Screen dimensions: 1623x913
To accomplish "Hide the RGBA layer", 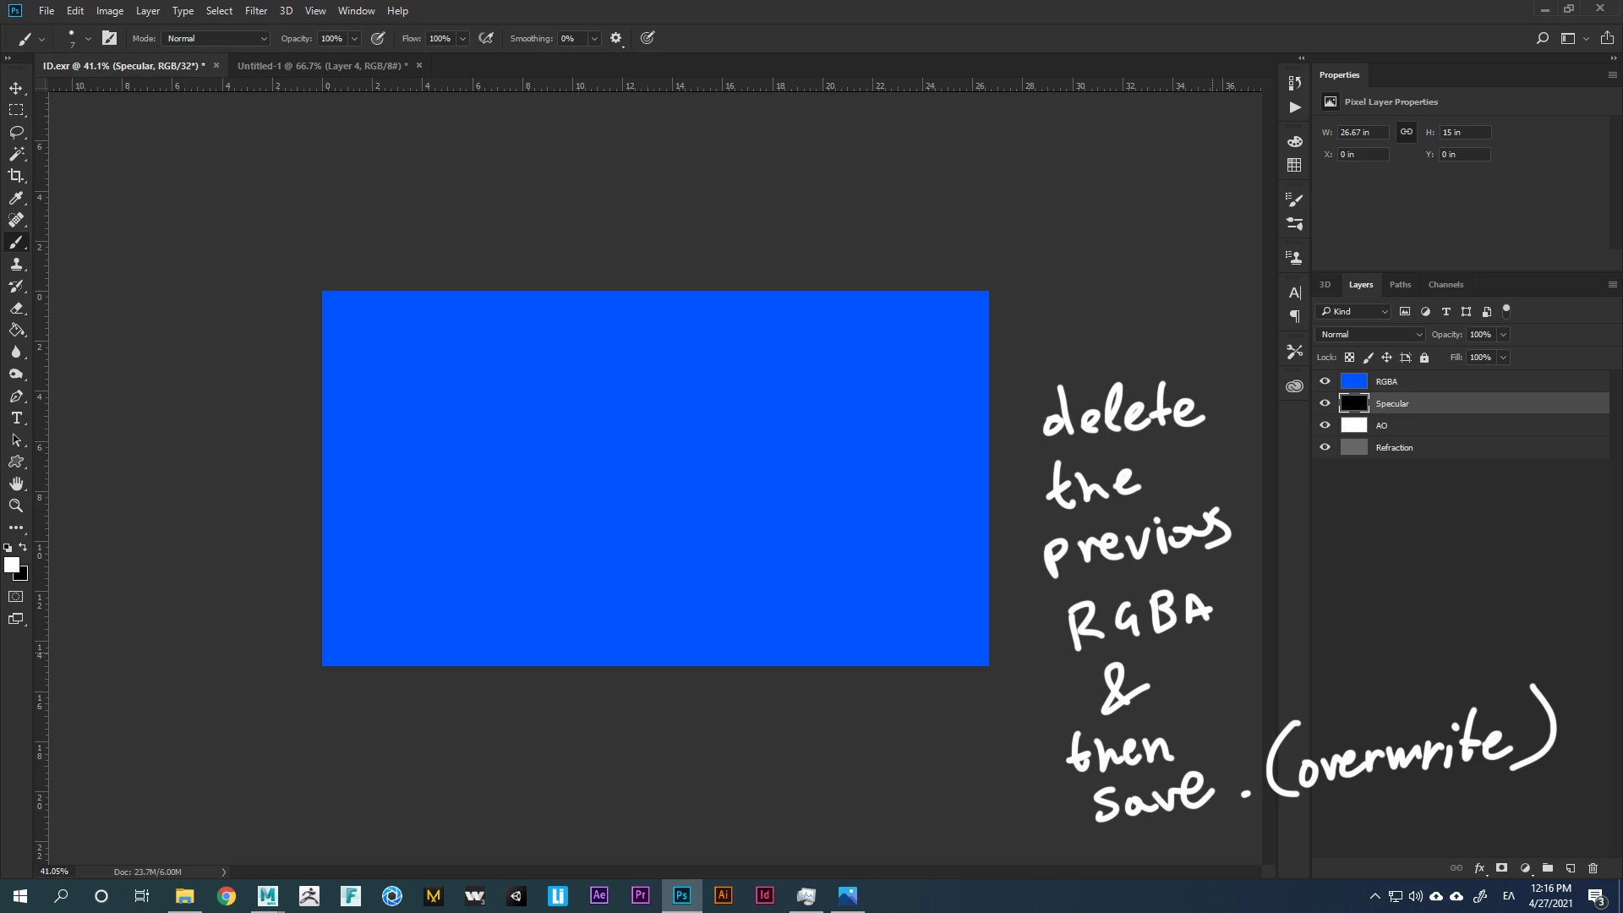I will [1325, 381].
